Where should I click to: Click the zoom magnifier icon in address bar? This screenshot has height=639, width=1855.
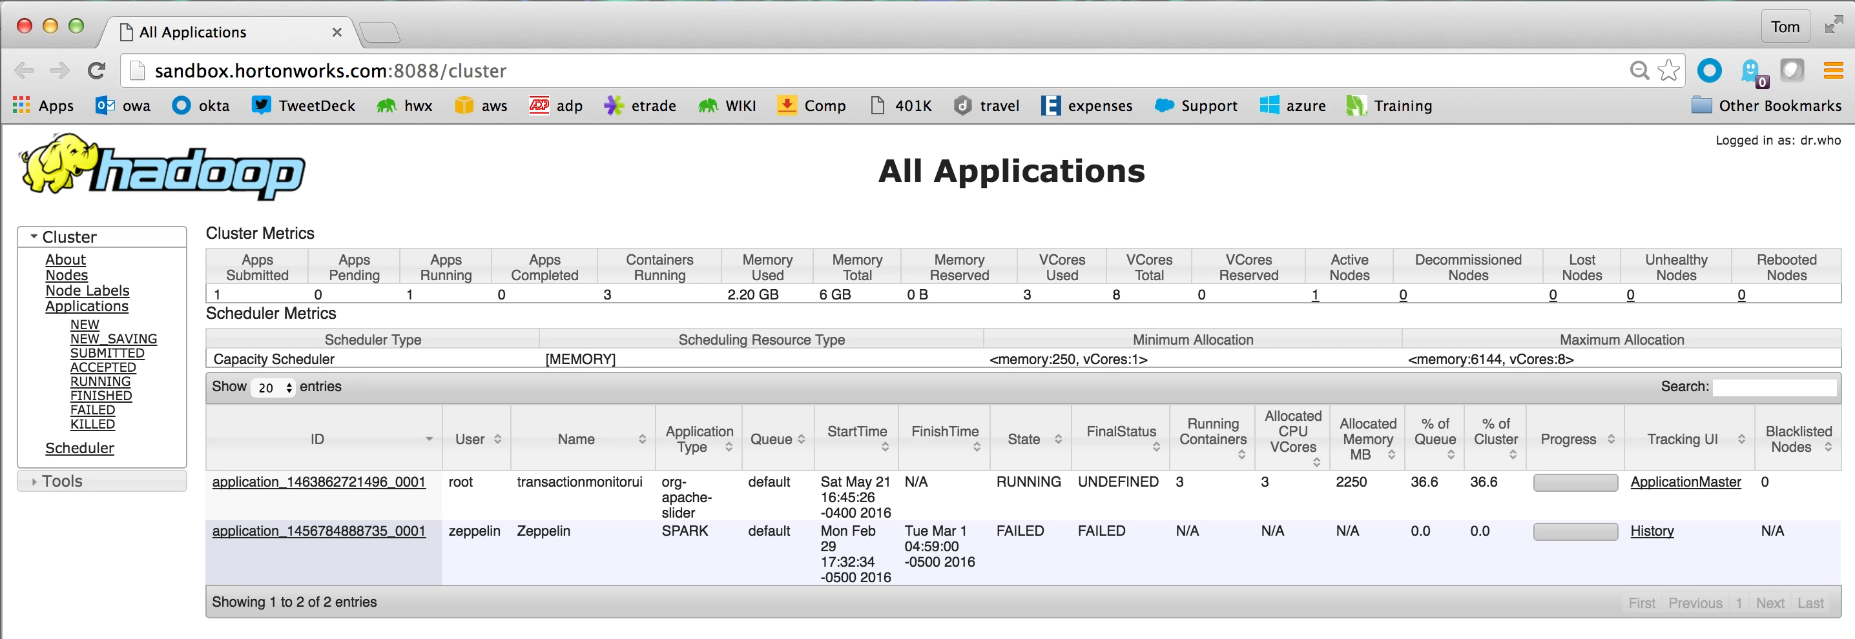1639,70
